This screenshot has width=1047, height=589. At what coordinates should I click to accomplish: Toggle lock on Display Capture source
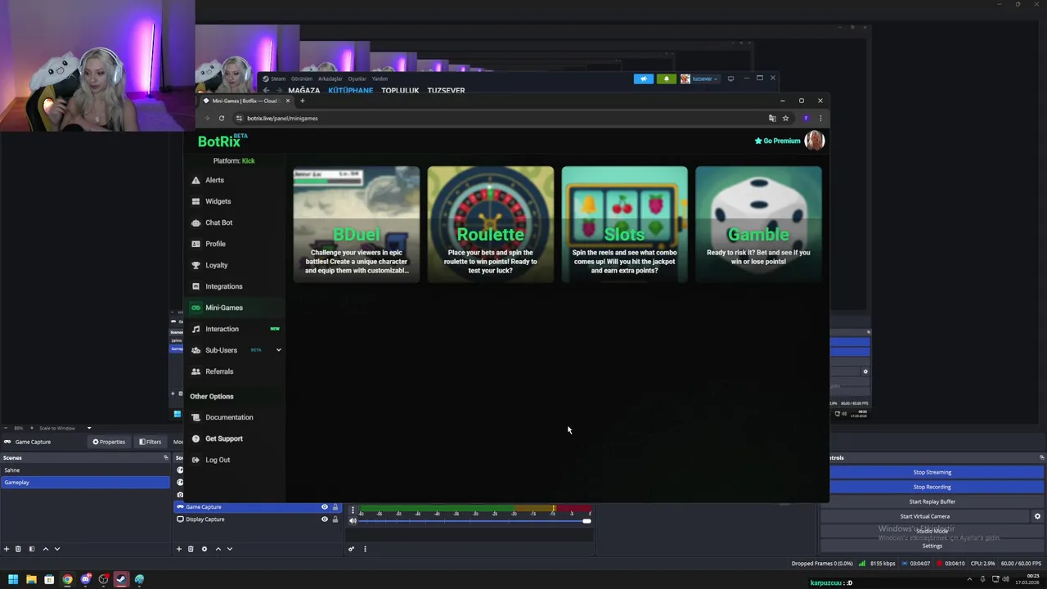click(335, 519)
